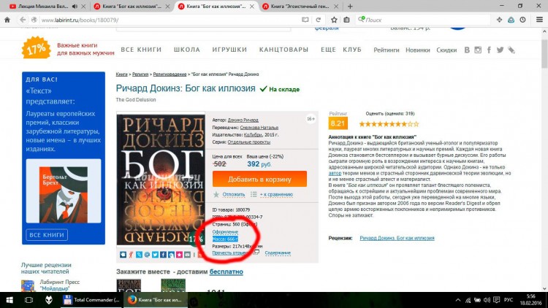Share via the first dark blue icon below cover
The width and height of the screenshot is (548, 308).
(x=123, y=255)
